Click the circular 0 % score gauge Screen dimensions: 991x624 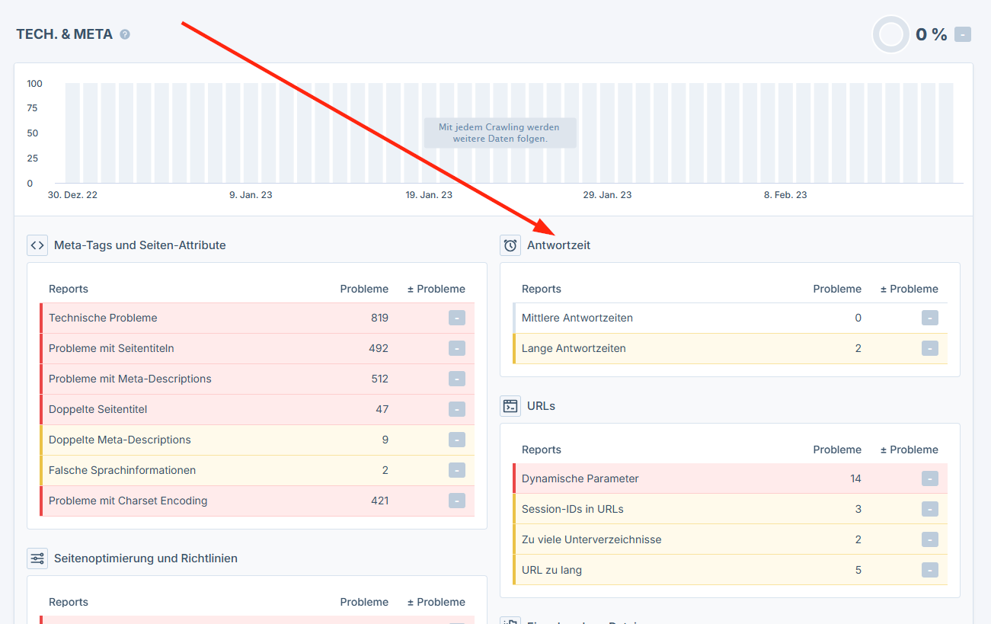890,34
